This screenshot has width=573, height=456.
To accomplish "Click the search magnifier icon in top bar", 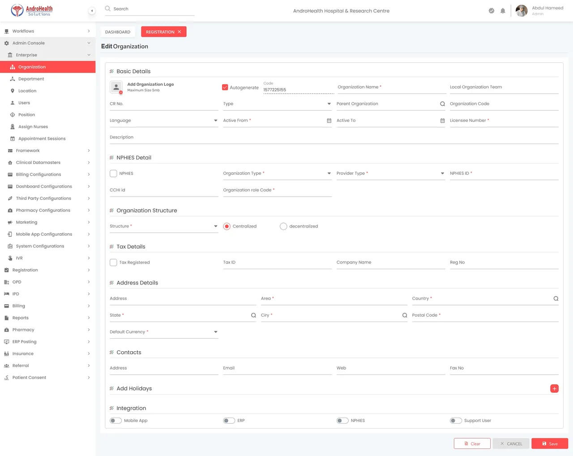I will (x=108, y=9).
